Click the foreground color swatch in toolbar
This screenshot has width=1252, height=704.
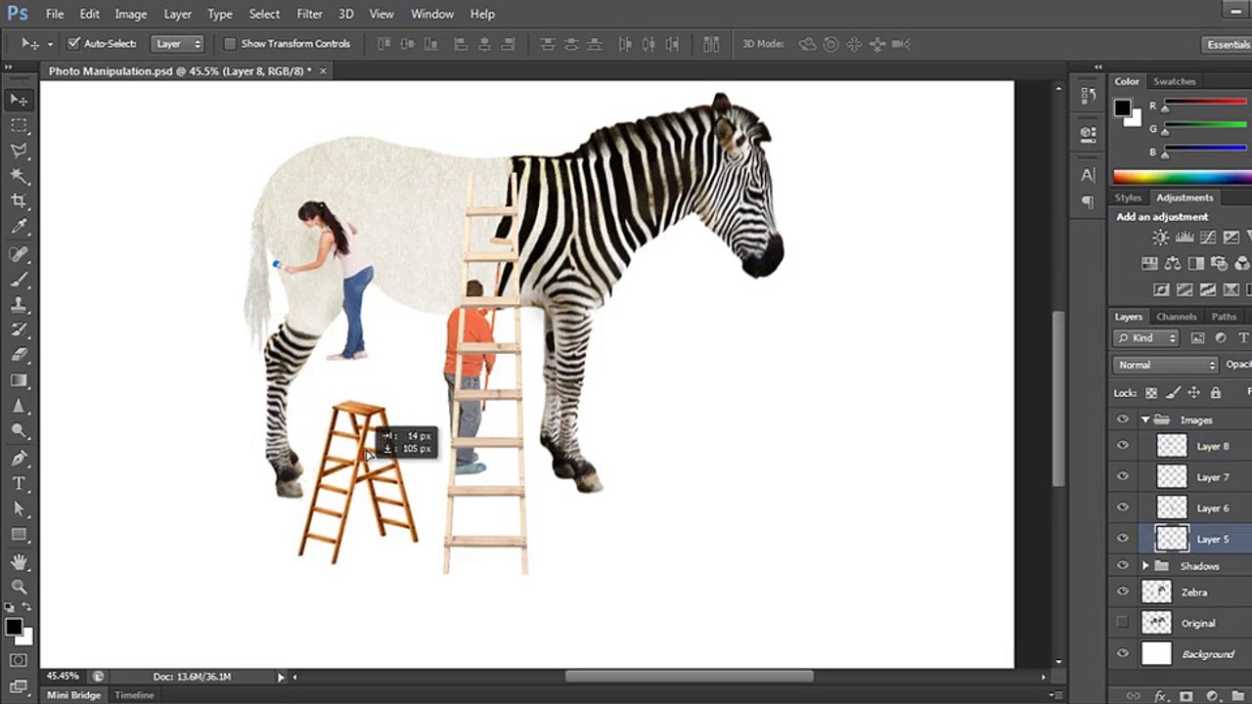pyautogui.click(x=14, y=628)
